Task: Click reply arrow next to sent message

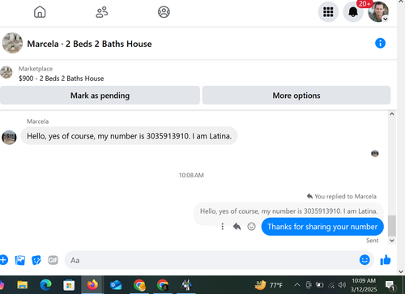Action: tap(237, 227)
